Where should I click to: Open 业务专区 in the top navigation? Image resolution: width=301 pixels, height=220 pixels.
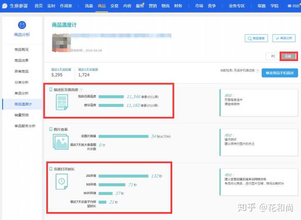[237, 6]
